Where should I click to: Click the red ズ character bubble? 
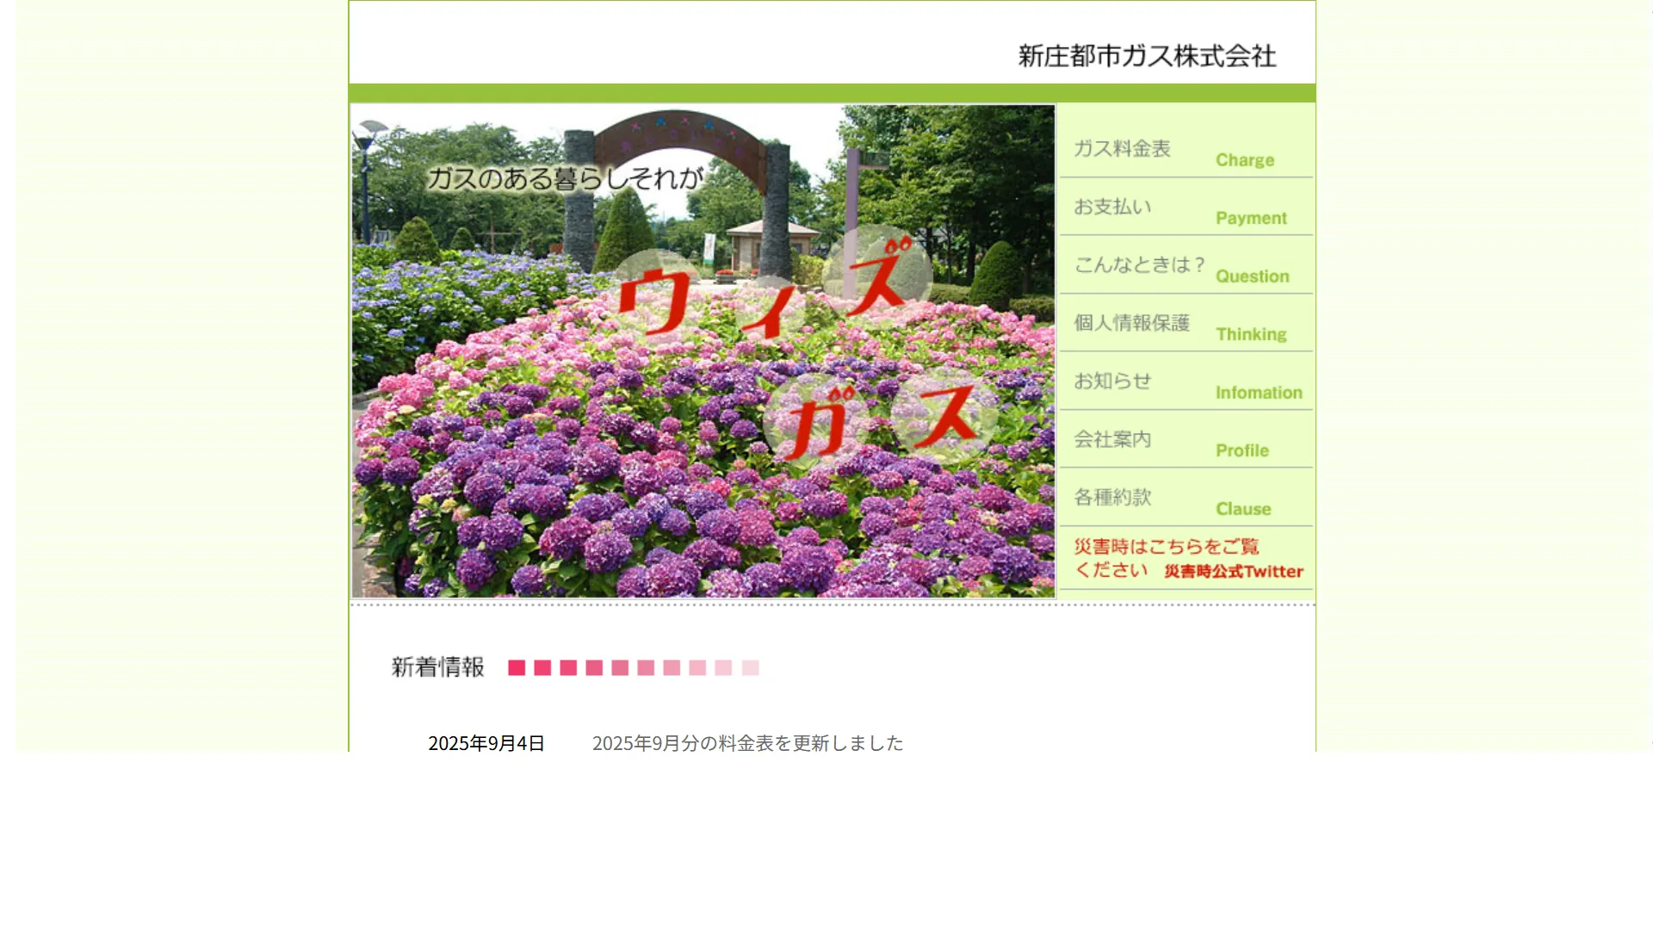877,276
